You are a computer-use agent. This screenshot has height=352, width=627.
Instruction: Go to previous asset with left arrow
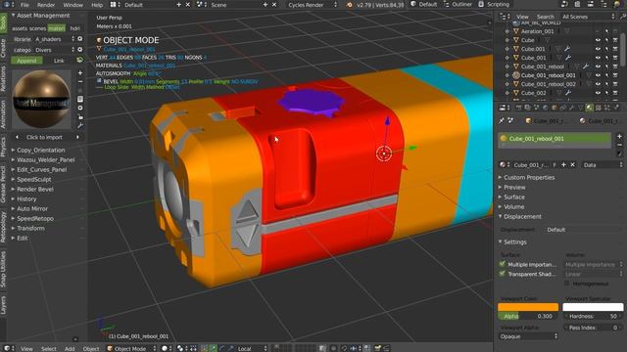[x=17, y=137]
